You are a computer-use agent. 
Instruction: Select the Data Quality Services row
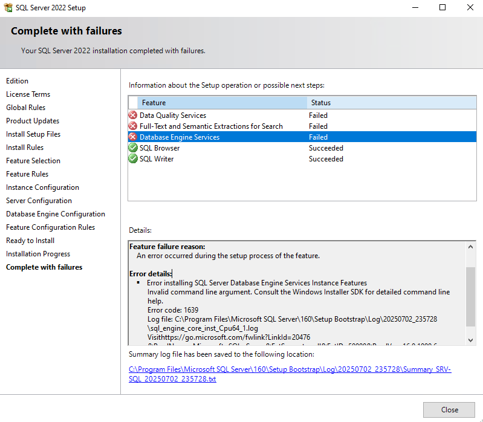302,115
